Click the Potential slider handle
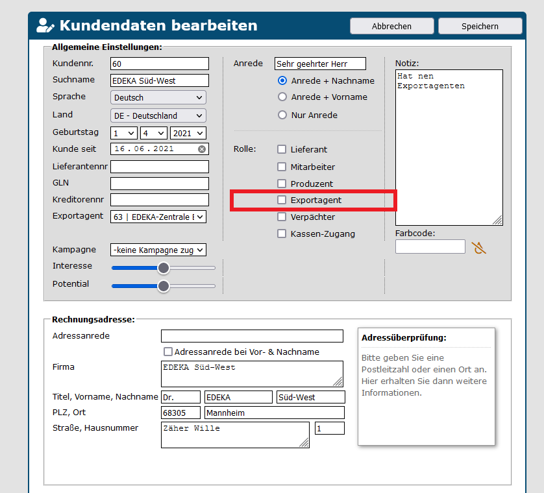Viewport: 544px width, 493px height. coord(164,285)
